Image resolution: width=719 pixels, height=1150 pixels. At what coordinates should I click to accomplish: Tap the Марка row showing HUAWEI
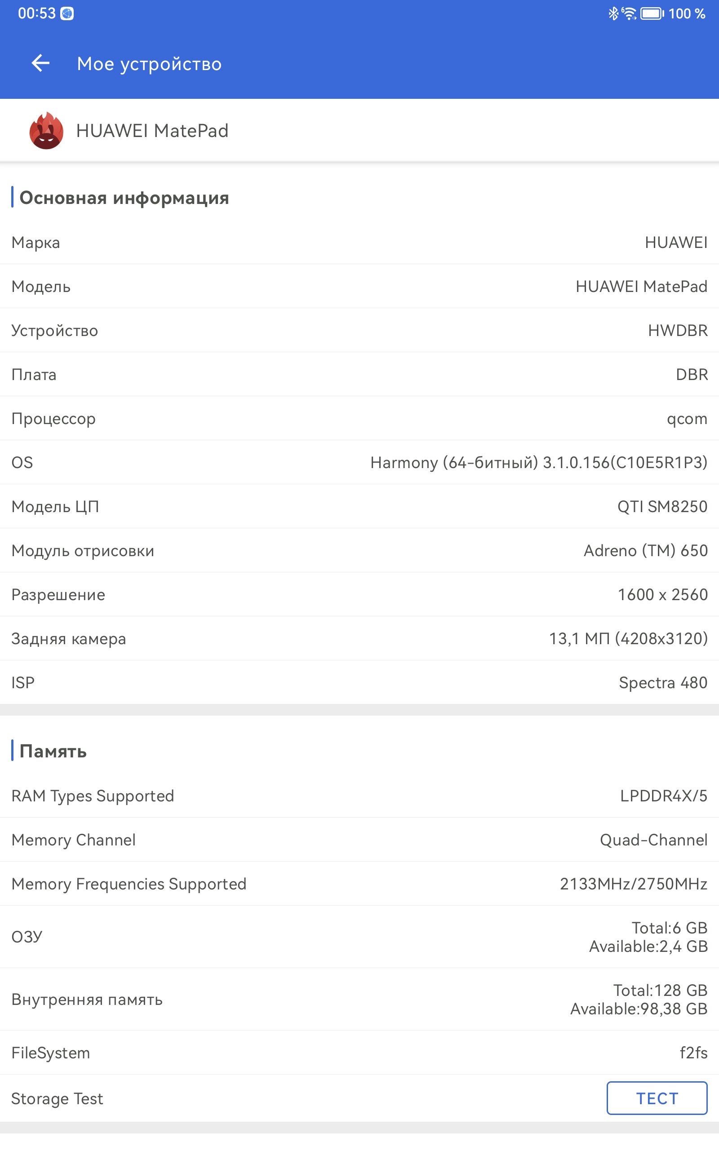[x=359, y=243]
